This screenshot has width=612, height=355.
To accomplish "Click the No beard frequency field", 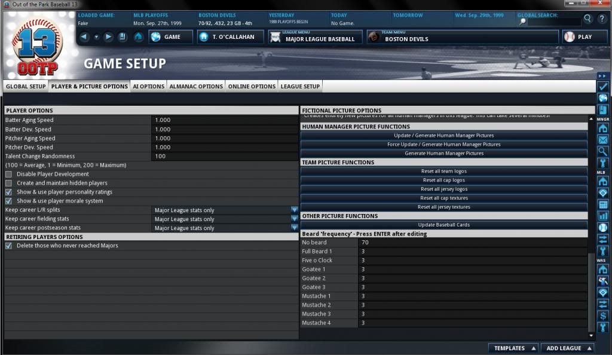I will tap(473, 242).
